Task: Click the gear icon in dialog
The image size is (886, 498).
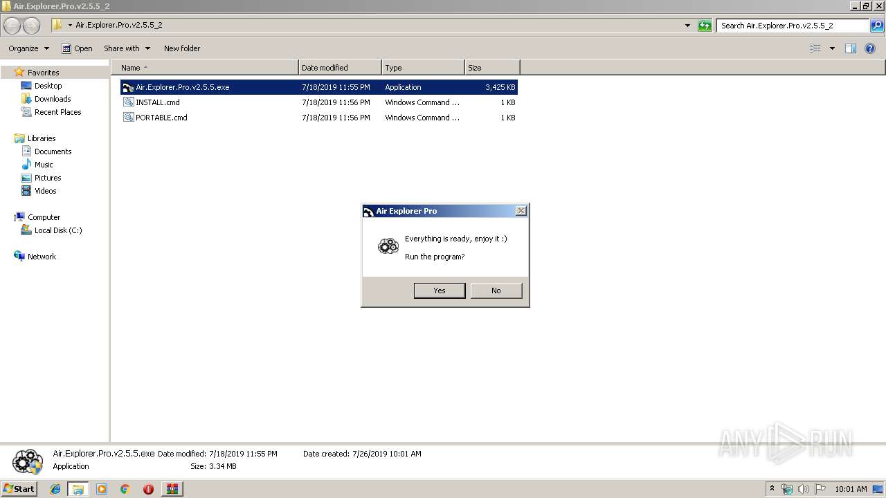Action: (x=388, y=246)
